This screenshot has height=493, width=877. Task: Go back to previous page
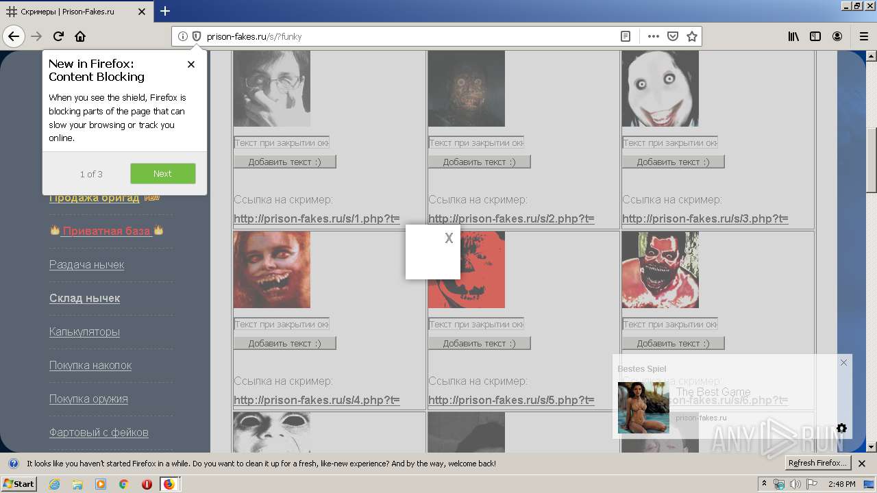pos(14,36)
